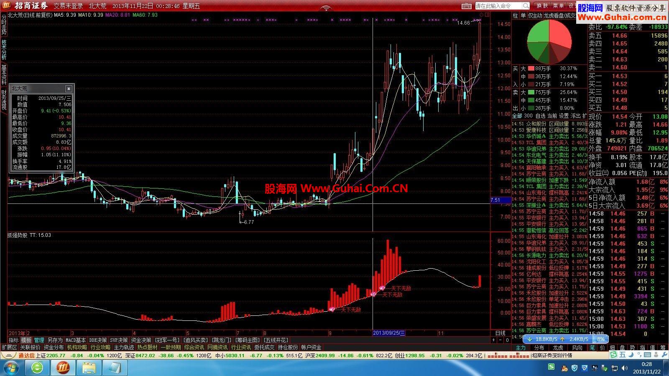Switch to [五线开花] template

(x=276, y=340)
